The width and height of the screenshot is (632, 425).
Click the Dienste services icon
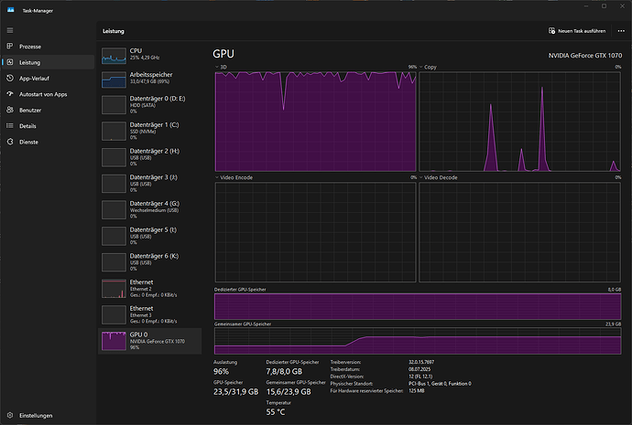pyautogui.click(x=10, y=142)
